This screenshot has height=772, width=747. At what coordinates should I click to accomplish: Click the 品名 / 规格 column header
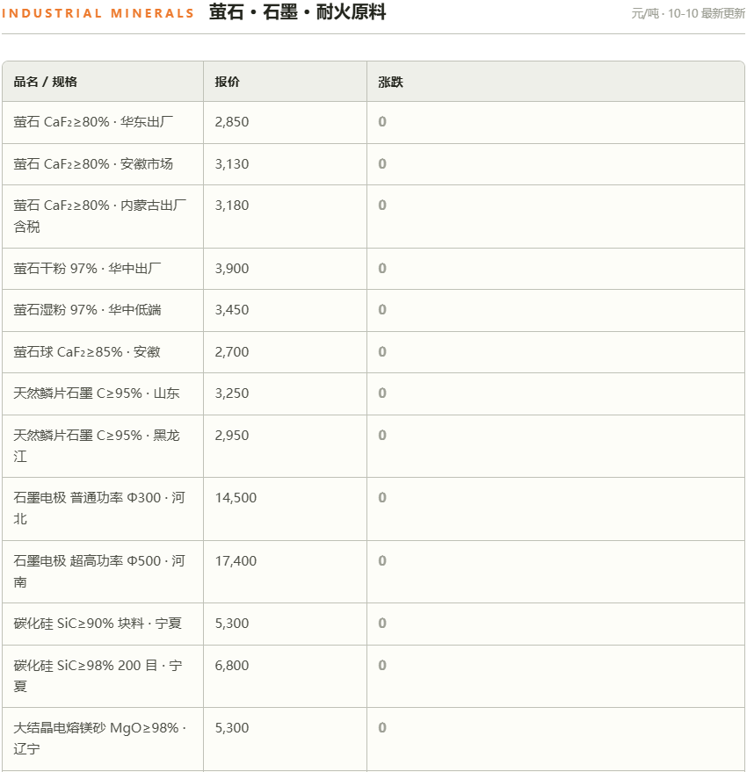tap(103, 82)
